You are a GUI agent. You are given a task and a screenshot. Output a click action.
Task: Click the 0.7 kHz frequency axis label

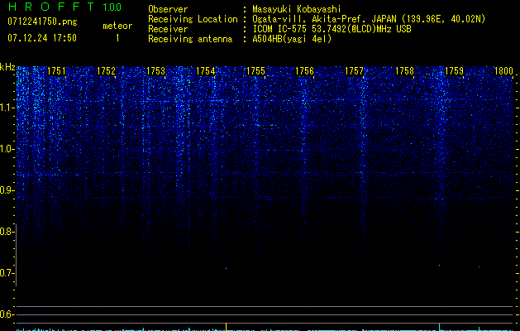(x=7, y=273)
